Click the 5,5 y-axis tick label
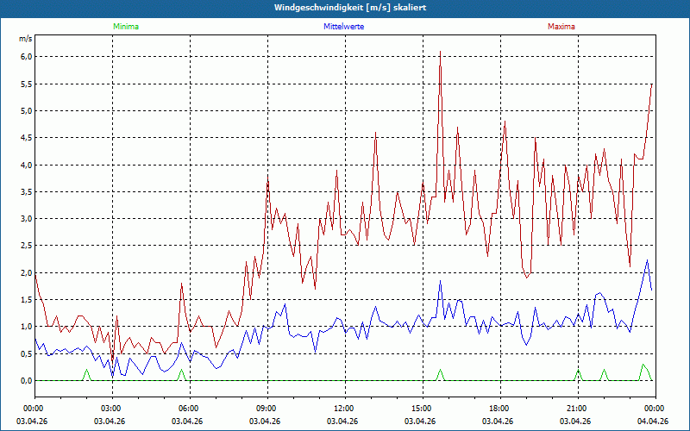Screen dimensions: 690x431 pyautogui.click(x=25, y=84)
